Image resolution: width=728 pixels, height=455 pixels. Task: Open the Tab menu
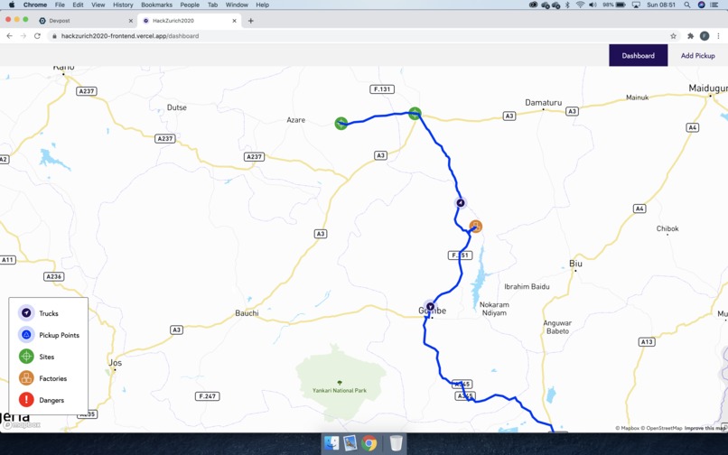coord(212,5)
